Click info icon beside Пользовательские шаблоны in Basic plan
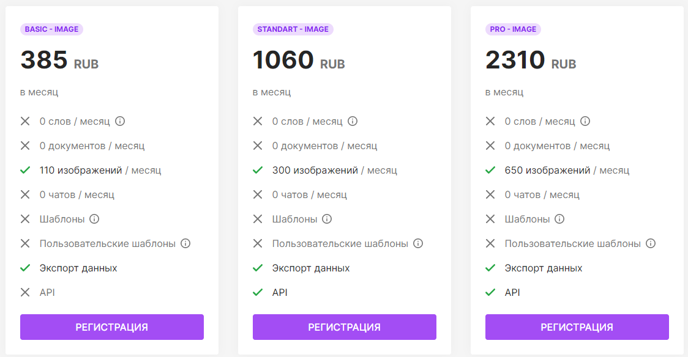 click(185, 243)
